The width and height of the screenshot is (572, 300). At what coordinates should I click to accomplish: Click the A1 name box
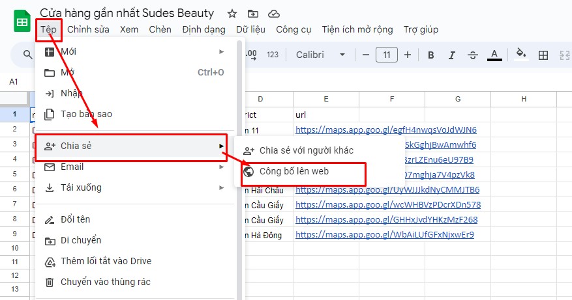[14, 82]
